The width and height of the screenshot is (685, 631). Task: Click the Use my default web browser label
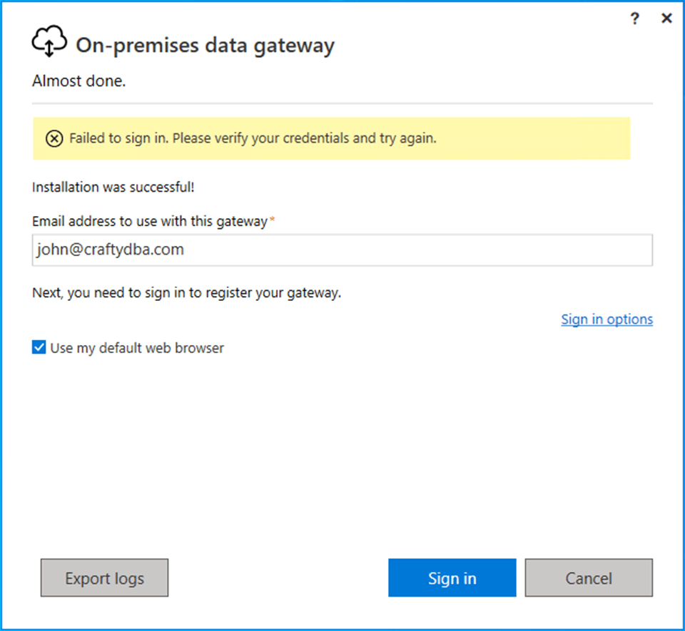pos(137,348)
